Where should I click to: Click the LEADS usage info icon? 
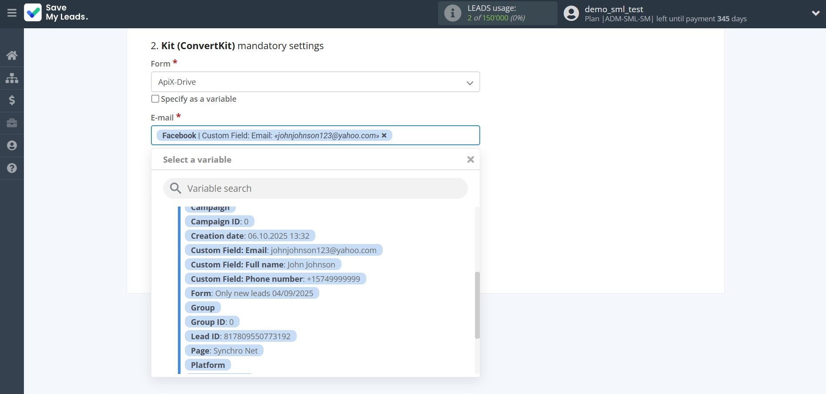[452, 13]
